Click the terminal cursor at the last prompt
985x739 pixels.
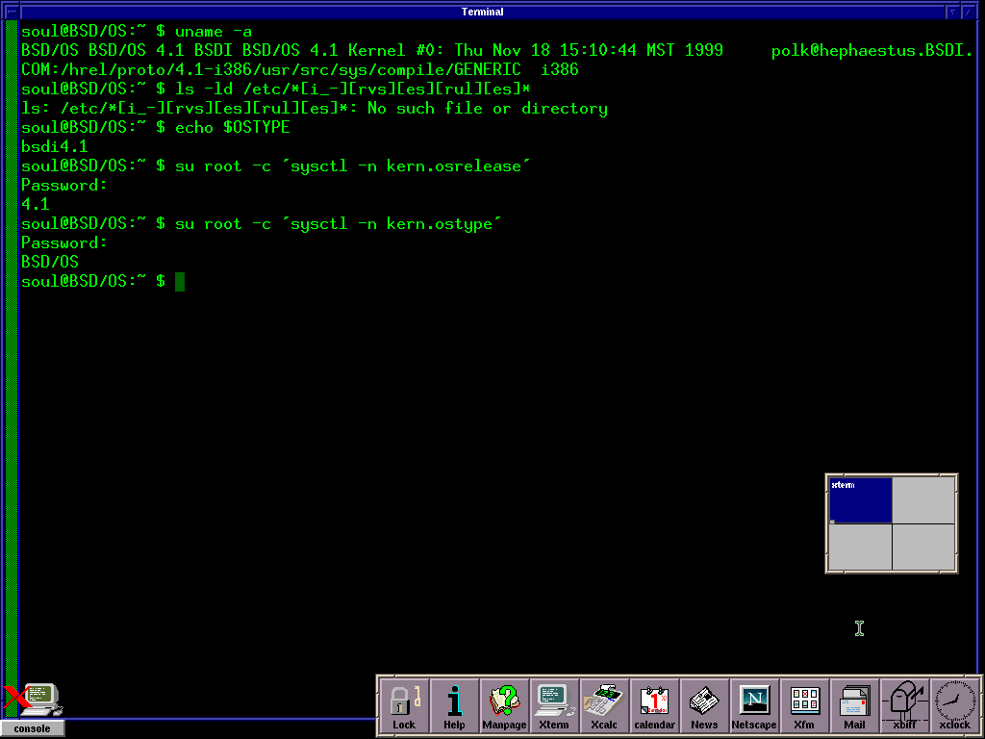180,282
